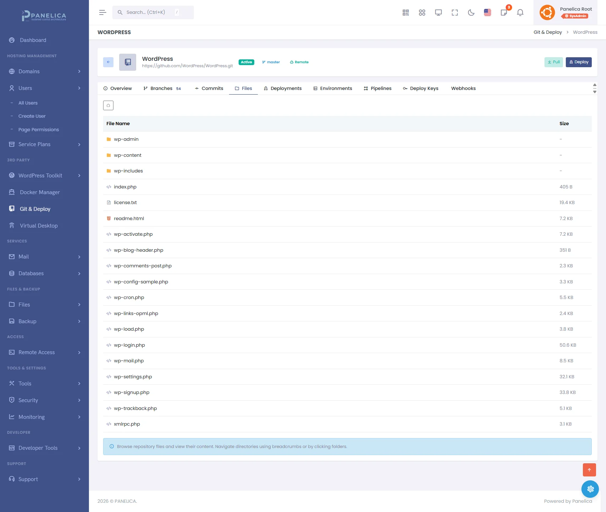Click the Pull button
The height and width of the screenshot is (512, 606).
pyautogui.click(x=553, y=62)
